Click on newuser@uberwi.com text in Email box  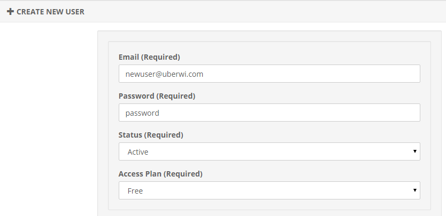point(164,74)
